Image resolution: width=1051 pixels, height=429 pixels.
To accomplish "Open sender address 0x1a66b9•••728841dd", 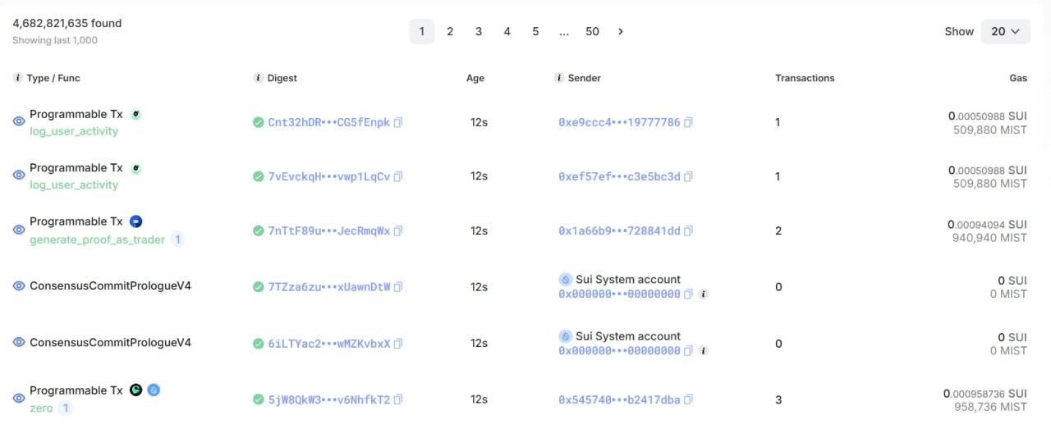I will [x=619, y=230].
